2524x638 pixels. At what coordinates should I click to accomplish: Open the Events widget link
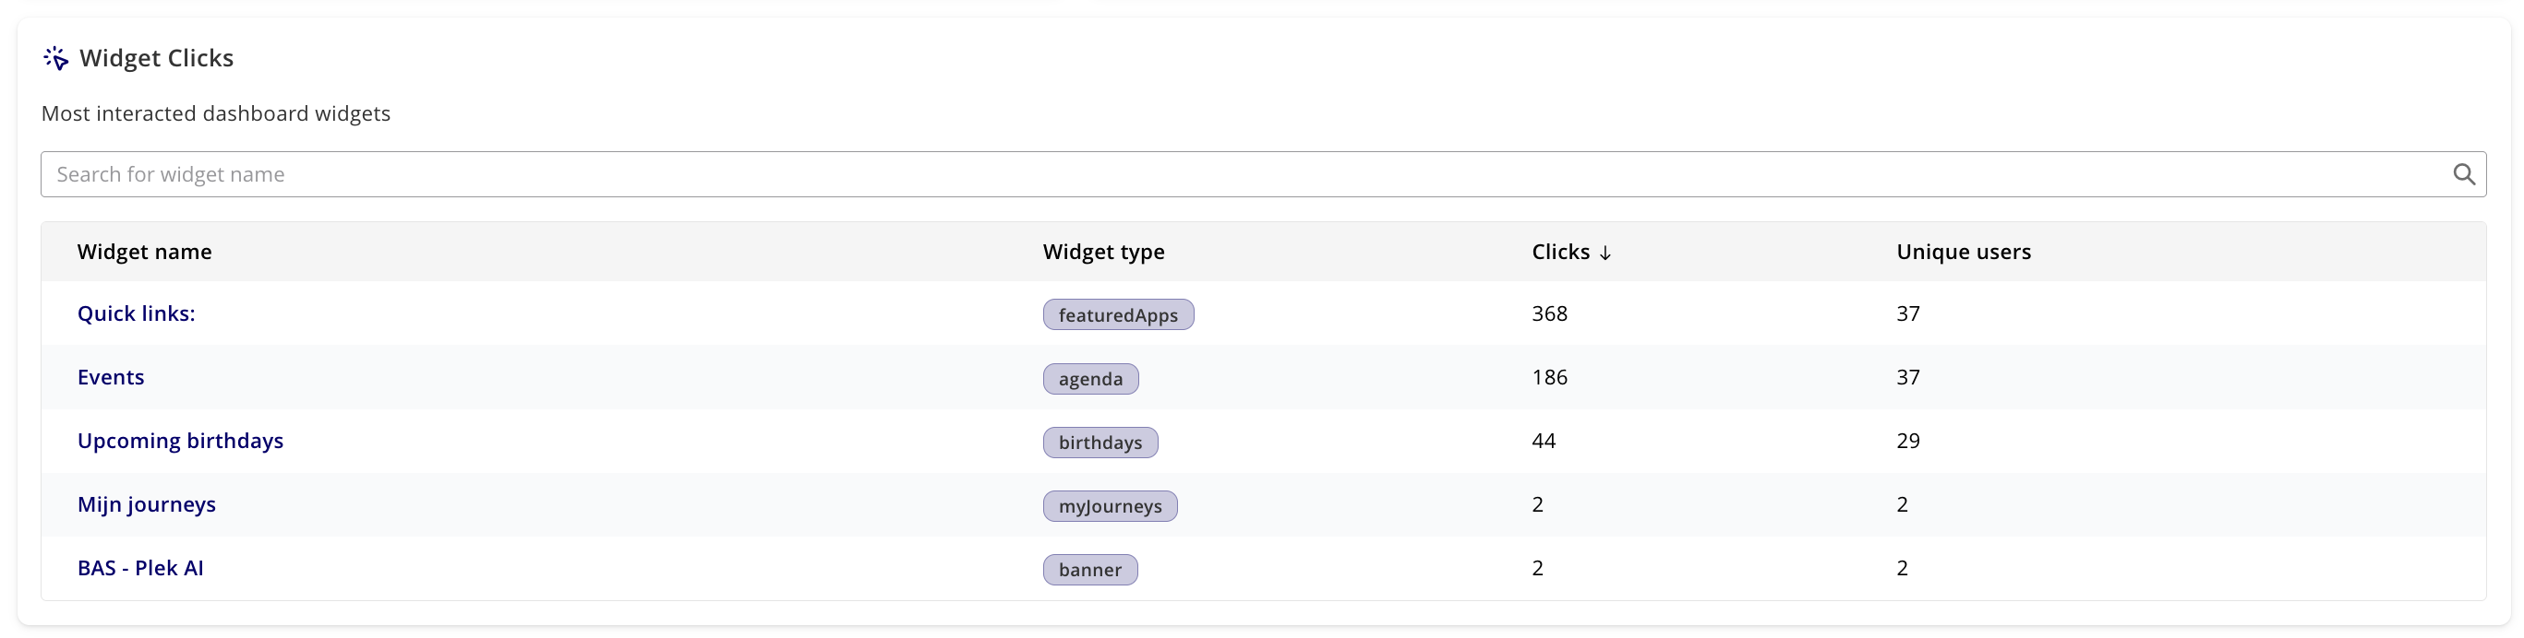(111, 377)
